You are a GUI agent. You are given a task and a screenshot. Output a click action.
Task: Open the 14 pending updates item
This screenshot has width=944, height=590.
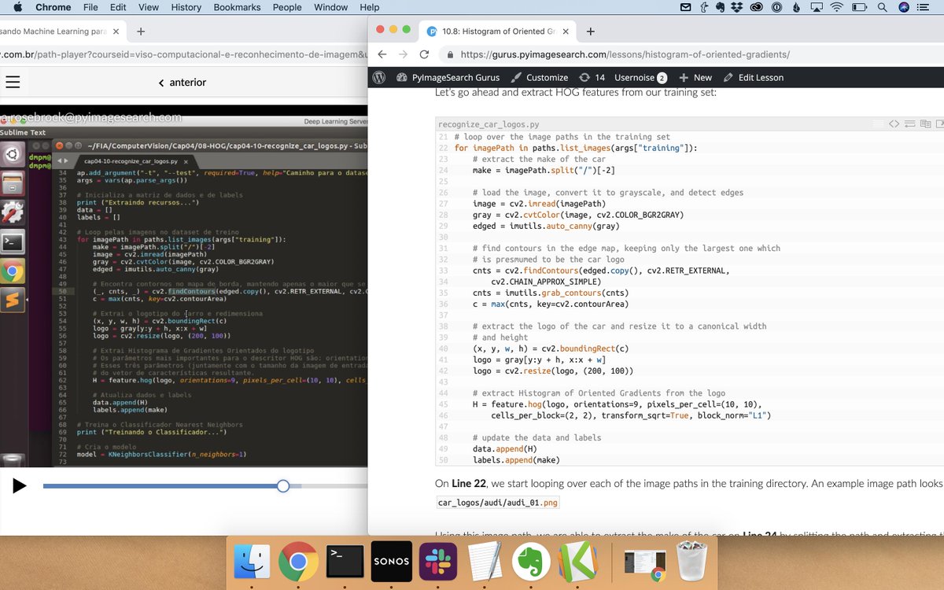coord(592,77)
